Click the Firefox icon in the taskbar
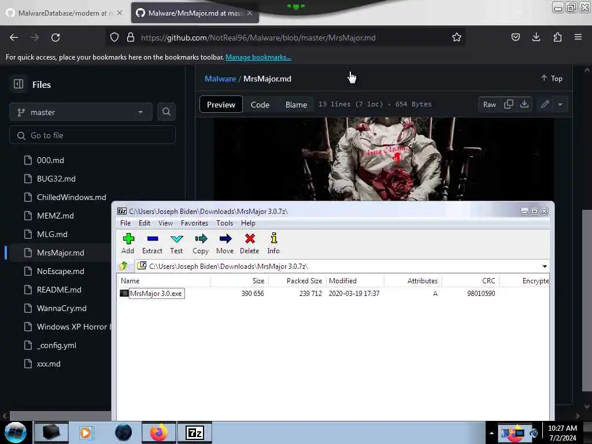Viewport: 592px width, 444px height. [x=158, y=432]
